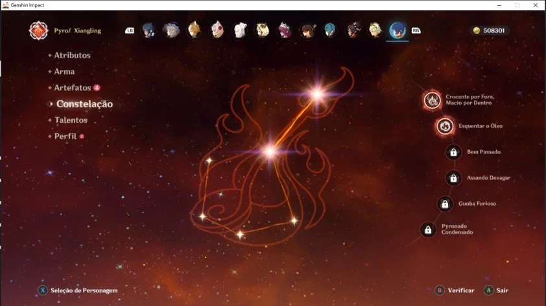Open Crocante por Fora constellation icon
546x306 pixels.
[432, 100]
